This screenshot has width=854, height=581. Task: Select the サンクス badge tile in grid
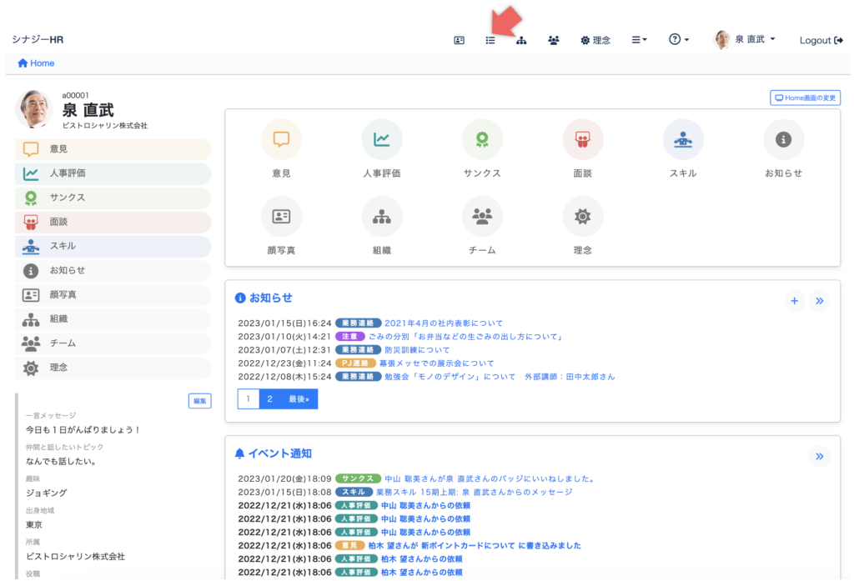482,140
